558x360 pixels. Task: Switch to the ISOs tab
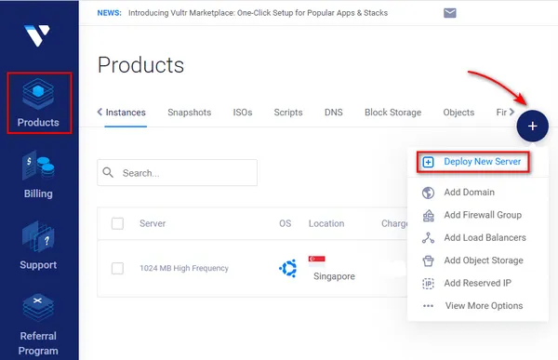click(243, 113)
